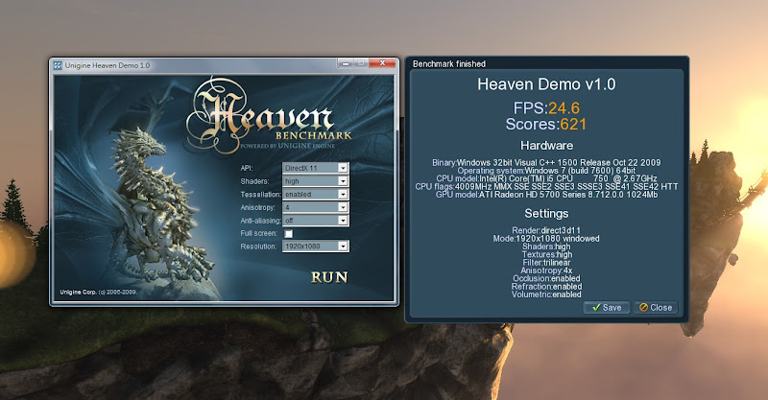The width and height of the screenshot is (768, 400).
Task: Close the benchmark results panel
Action: [656, 308]
